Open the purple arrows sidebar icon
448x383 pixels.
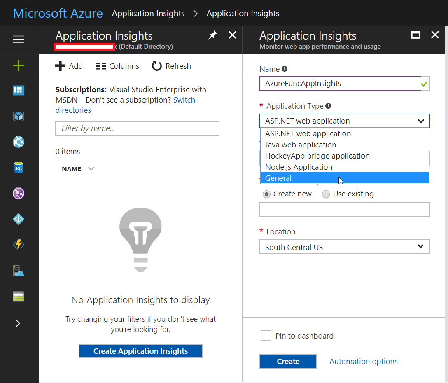pyautogui.click(x=19, y=193)
